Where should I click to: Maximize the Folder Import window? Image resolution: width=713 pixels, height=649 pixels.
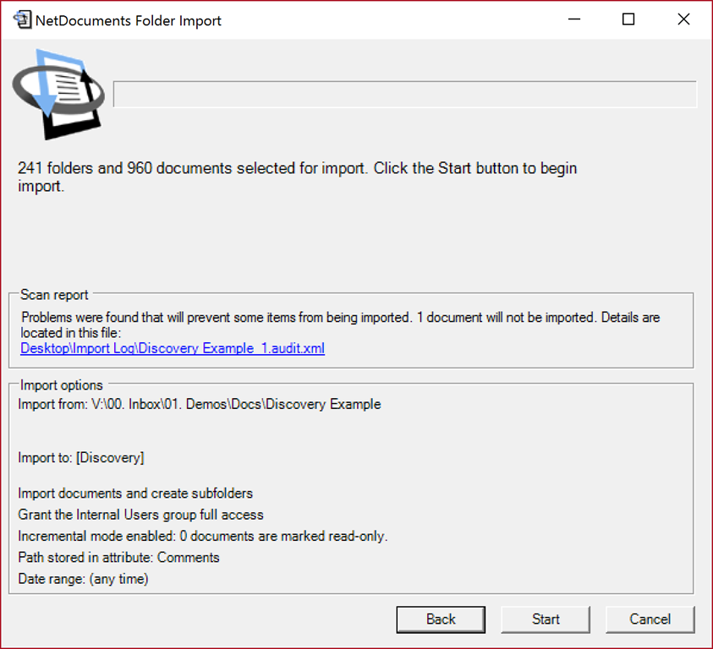(628, 19)
